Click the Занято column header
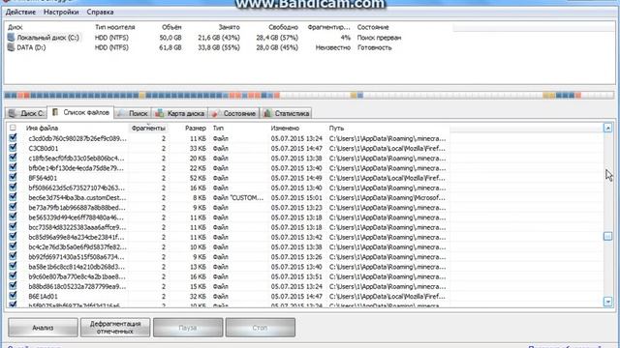Viewport: 620px width, 348px height. point(230,27)
